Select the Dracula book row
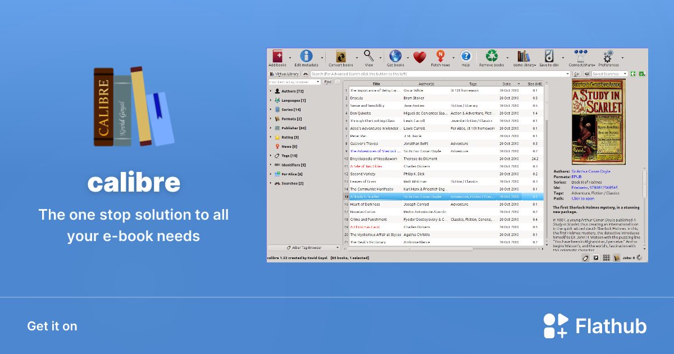Image resolution: width=674 pixels, height=354 pixels. pyautogui.click(x=444, y=98)
